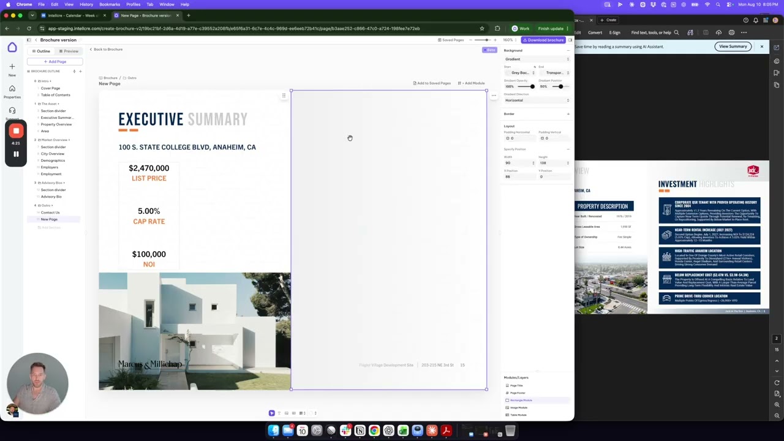Open gradient End color dropdown
This screenshot has height=441, width=784.
[x=554, y=73]
